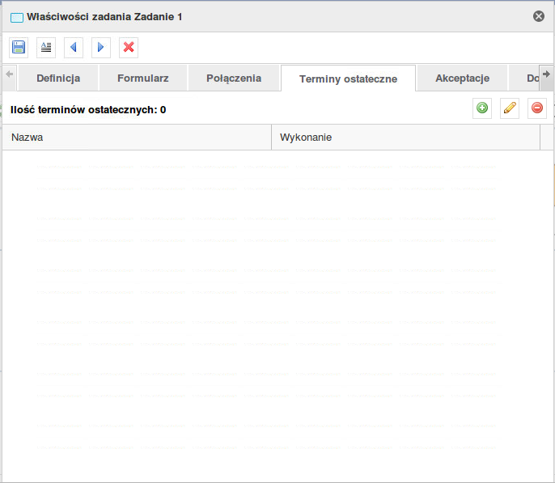Select the Terminy ostateczne tab
Image resolution: width=555 pixels, height=483 pixels.
tap(348, 79)
